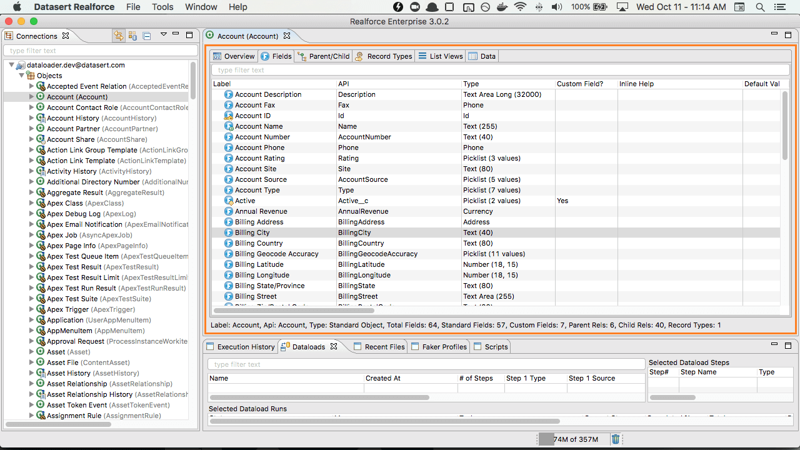The width and height of the screenshot is (800, 450).
Task: Sort by the Custom Field? column header
Action: (586, 84)
